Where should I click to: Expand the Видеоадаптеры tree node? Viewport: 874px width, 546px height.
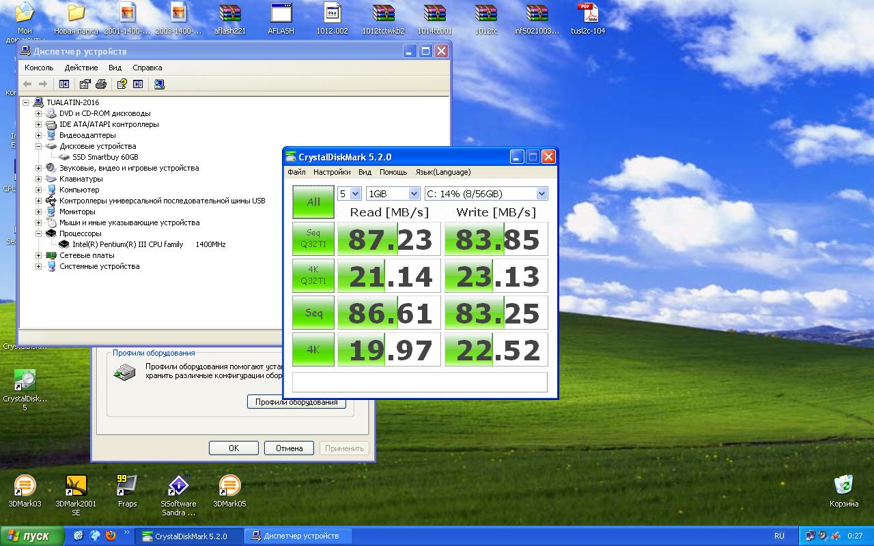39,135
